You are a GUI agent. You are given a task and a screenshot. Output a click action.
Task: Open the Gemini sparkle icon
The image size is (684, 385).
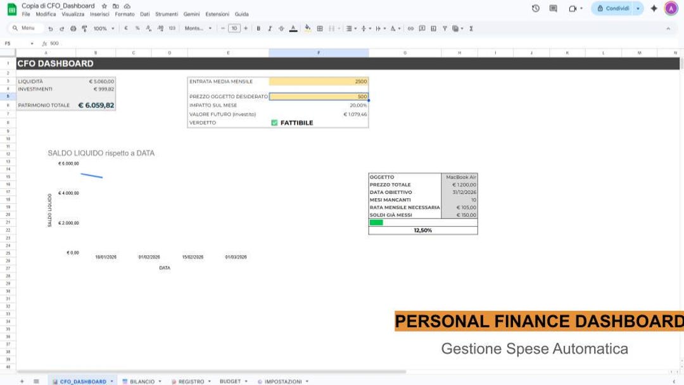[654, 8]
